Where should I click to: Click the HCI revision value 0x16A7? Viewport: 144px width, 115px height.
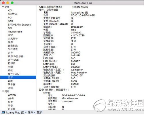pyautogui.click(x=75, y=61)
